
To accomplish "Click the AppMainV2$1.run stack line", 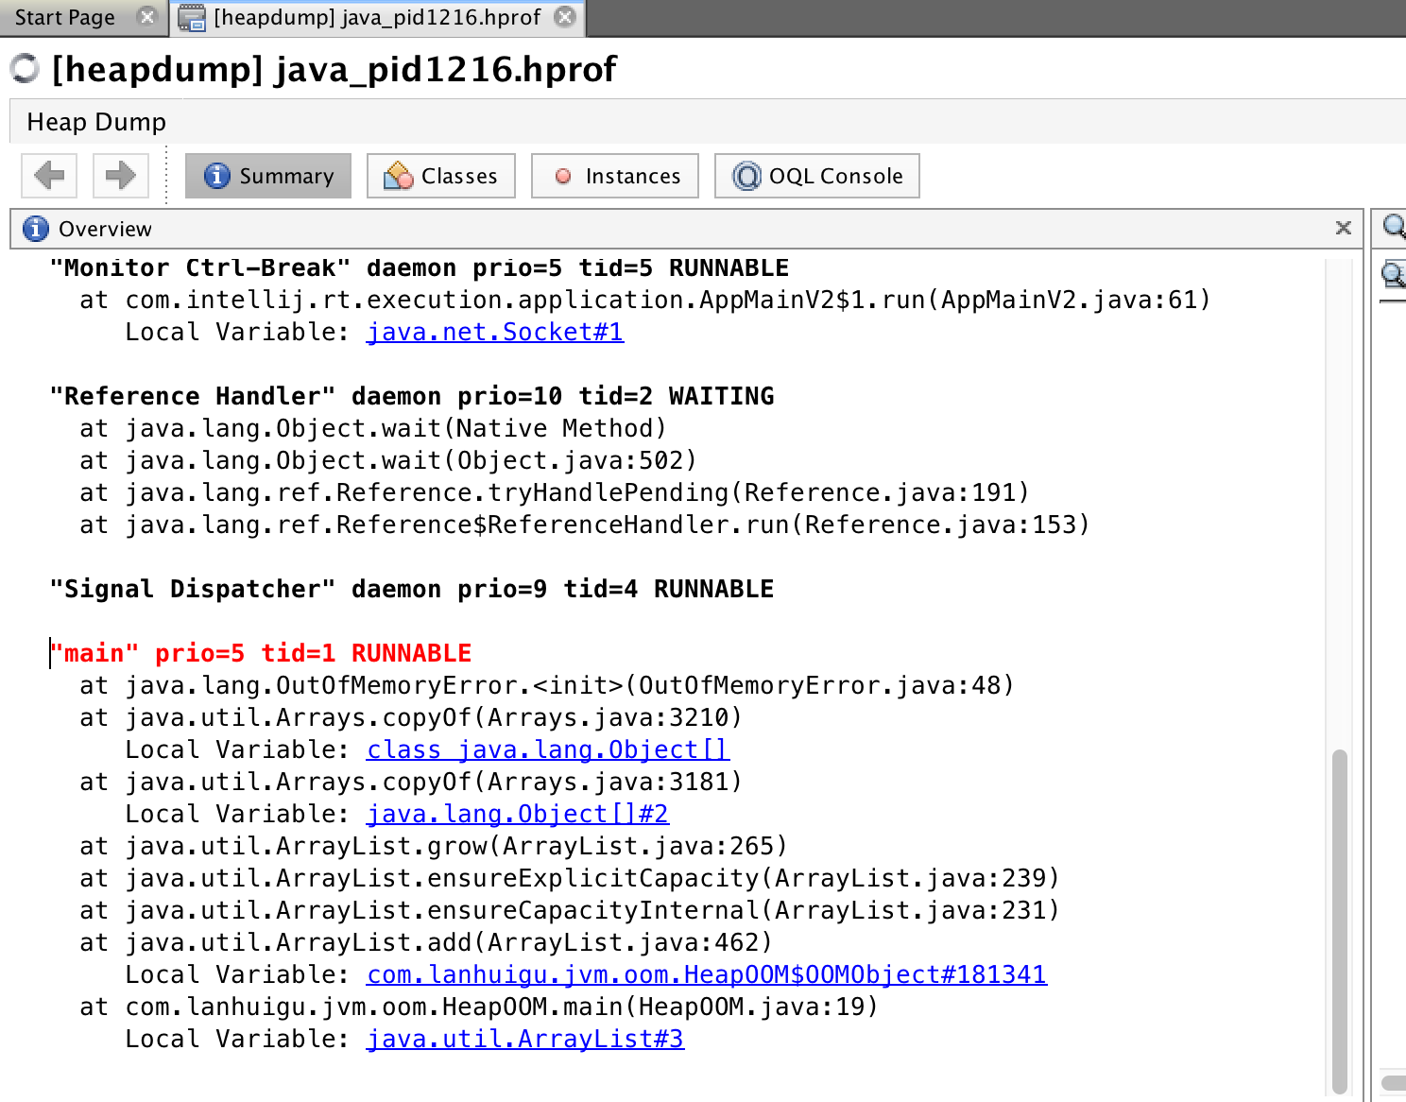I will coord(645,300).
